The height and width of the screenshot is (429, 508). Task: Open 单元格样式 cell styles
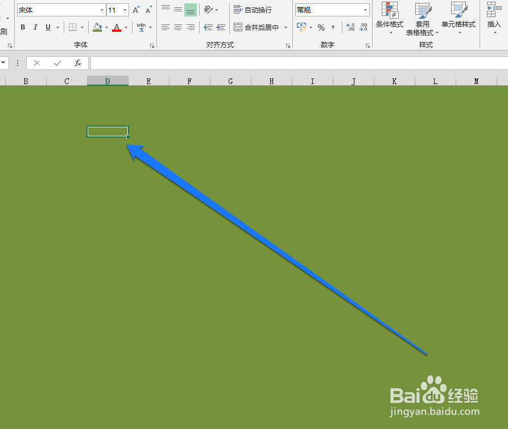tap(459, 19)
